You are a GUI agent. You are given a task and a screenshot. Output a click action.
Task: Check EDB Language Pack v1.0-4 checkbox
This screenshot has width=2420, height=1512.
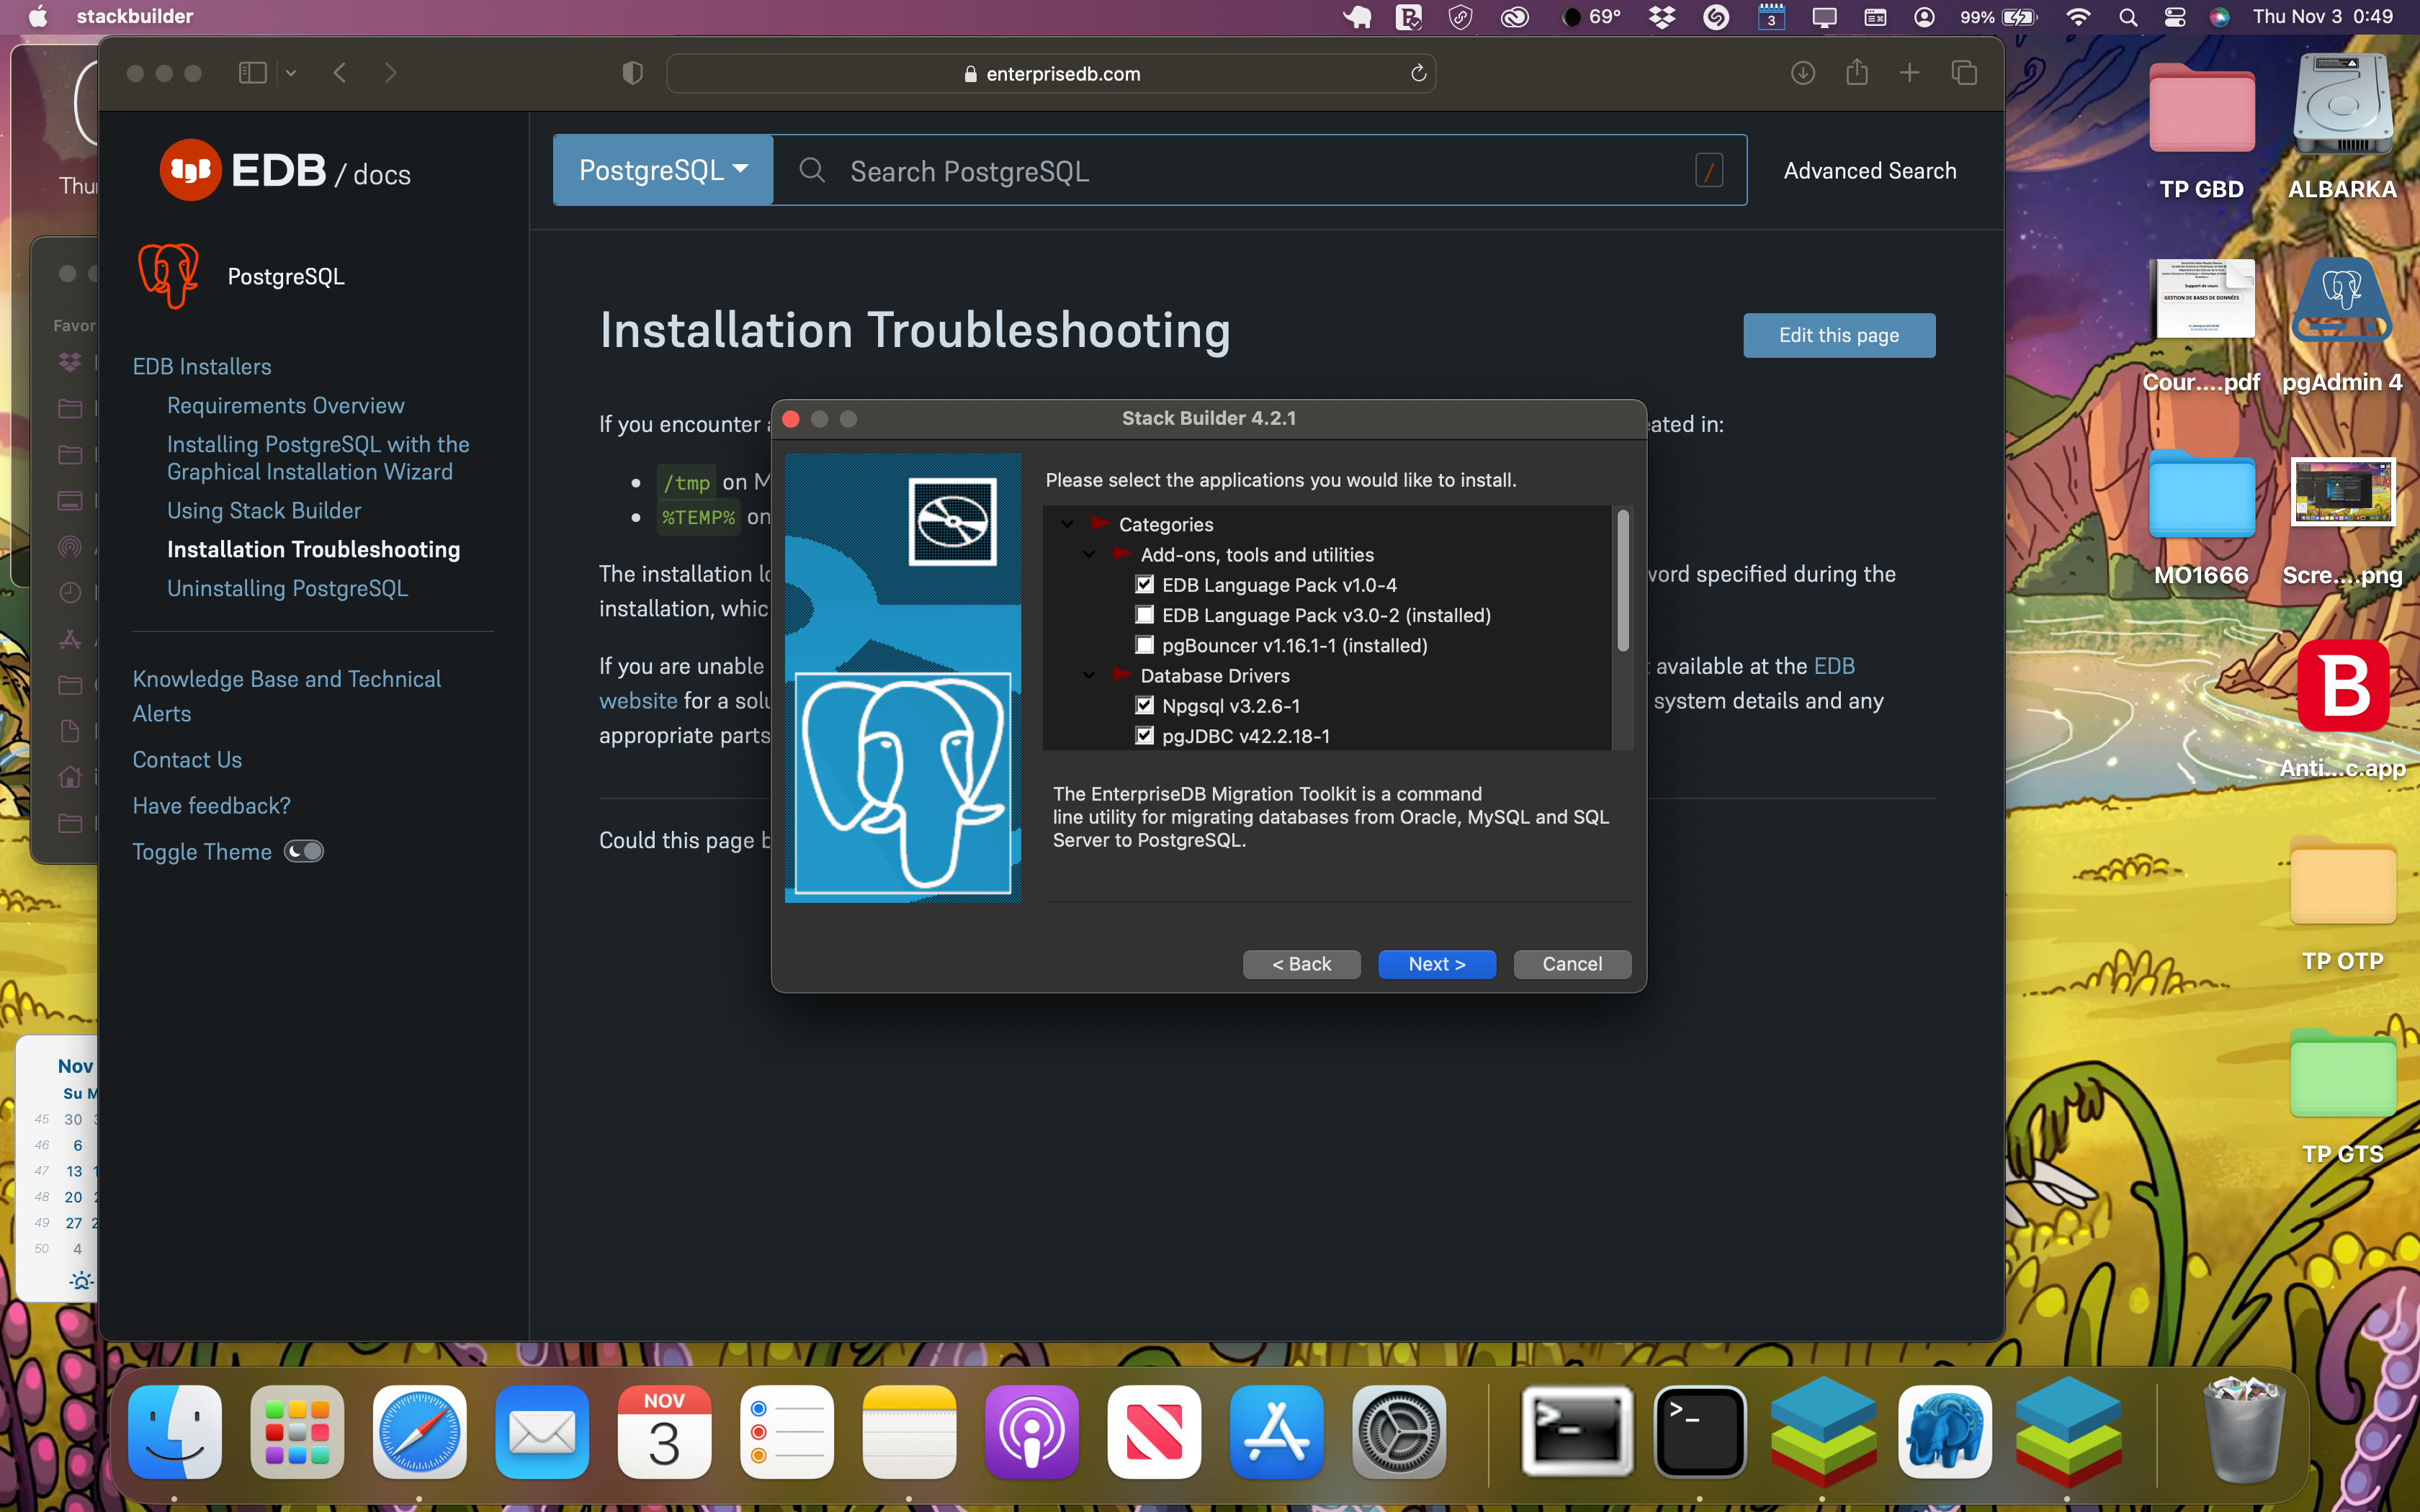pyautogui.click(x=1144, y=585)
